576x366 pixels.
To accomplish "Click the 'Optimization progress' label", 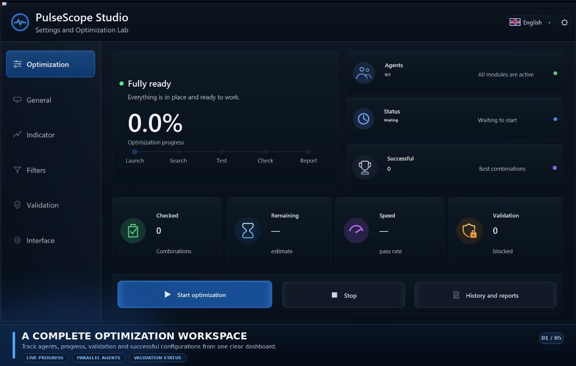I will pos(156,143).
